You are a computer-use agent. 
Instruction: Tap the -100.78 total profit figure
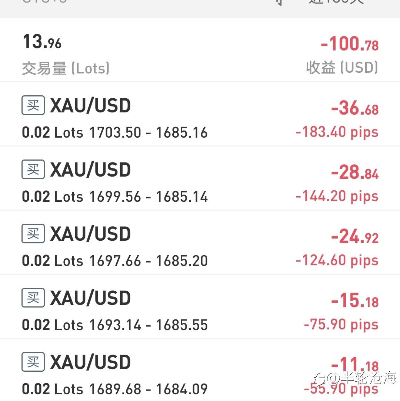[x=349, y=45]
